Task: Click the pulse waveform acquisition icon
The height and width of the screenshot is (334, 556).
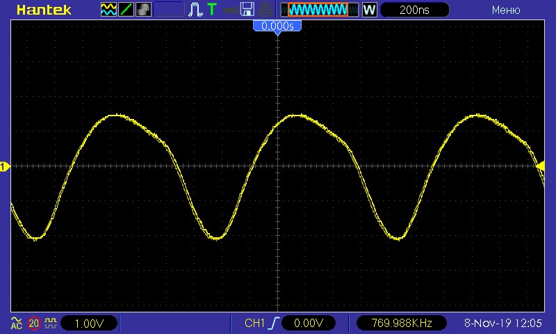Action: pyautogui.click(x=195, y=10)
